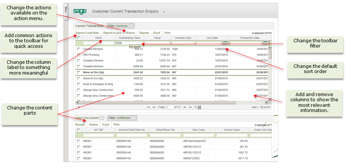Click Excel in Current Transactions toolbar
The height and width of the screenshot is (168, 351).
point(157,33)
